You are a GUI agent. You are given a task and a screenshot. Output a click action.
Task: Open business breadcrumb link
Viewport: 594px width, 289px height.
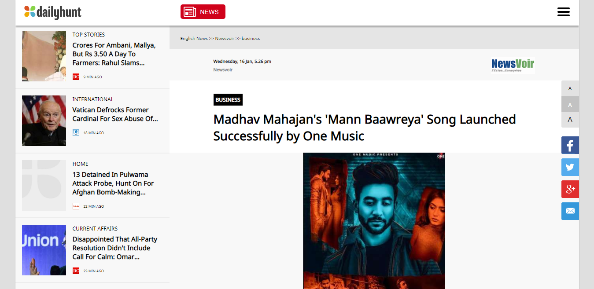click(x=251, y=39)
